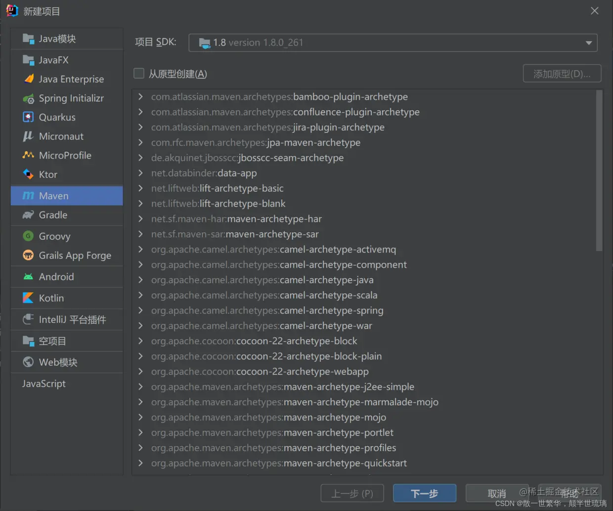Select camel-archetype-component row

364,265
